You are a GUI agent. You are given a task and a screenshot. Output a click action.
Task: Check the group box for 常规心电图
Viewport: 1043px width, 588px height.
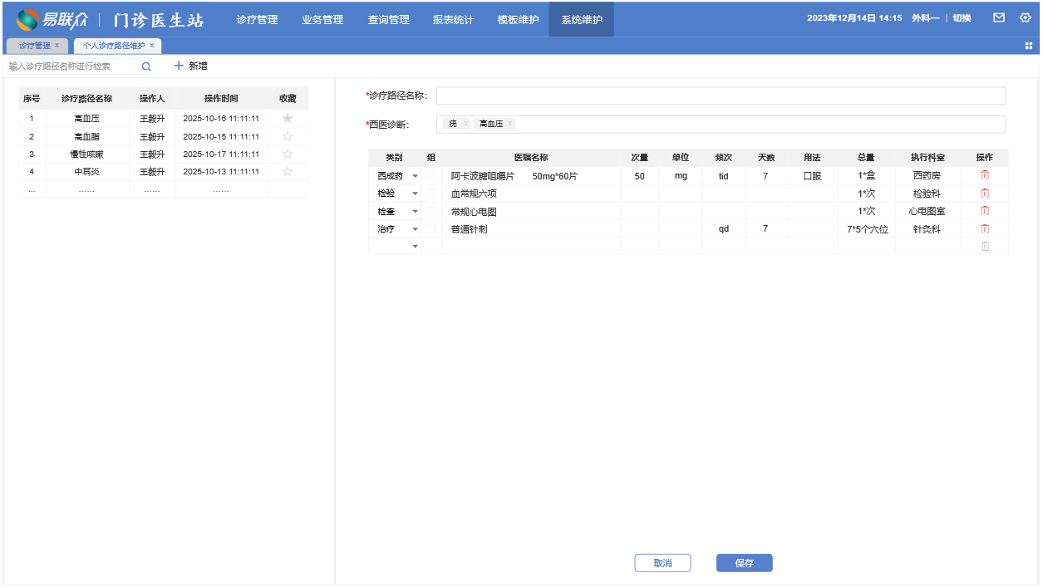[431, 211]
